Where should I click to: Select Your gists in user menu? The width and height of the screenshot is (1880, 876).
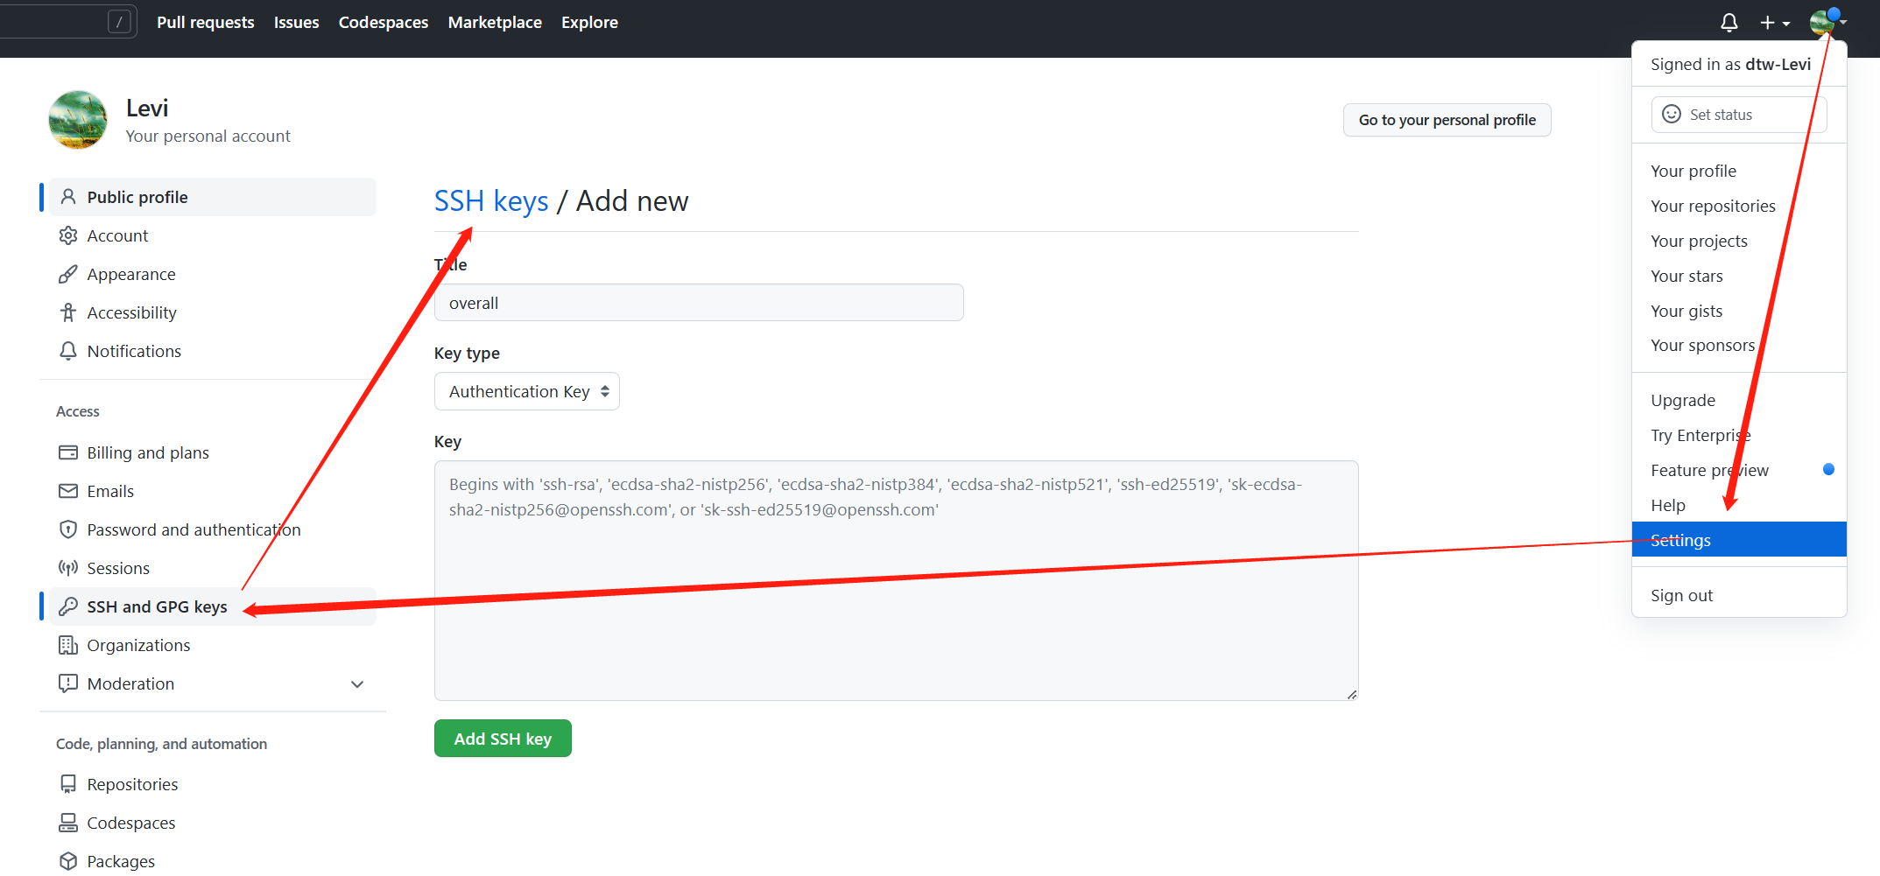point(1739,311)
